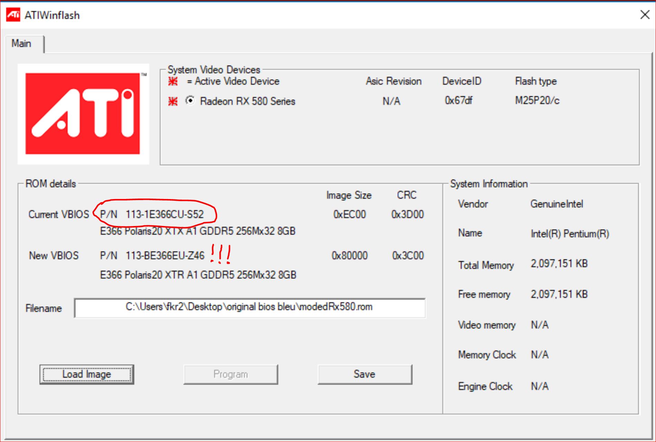Click the E366 Polaris20 XTR description line
This screenshot has height=442, width=656.
pyautogui.click(x=198, y=275)
